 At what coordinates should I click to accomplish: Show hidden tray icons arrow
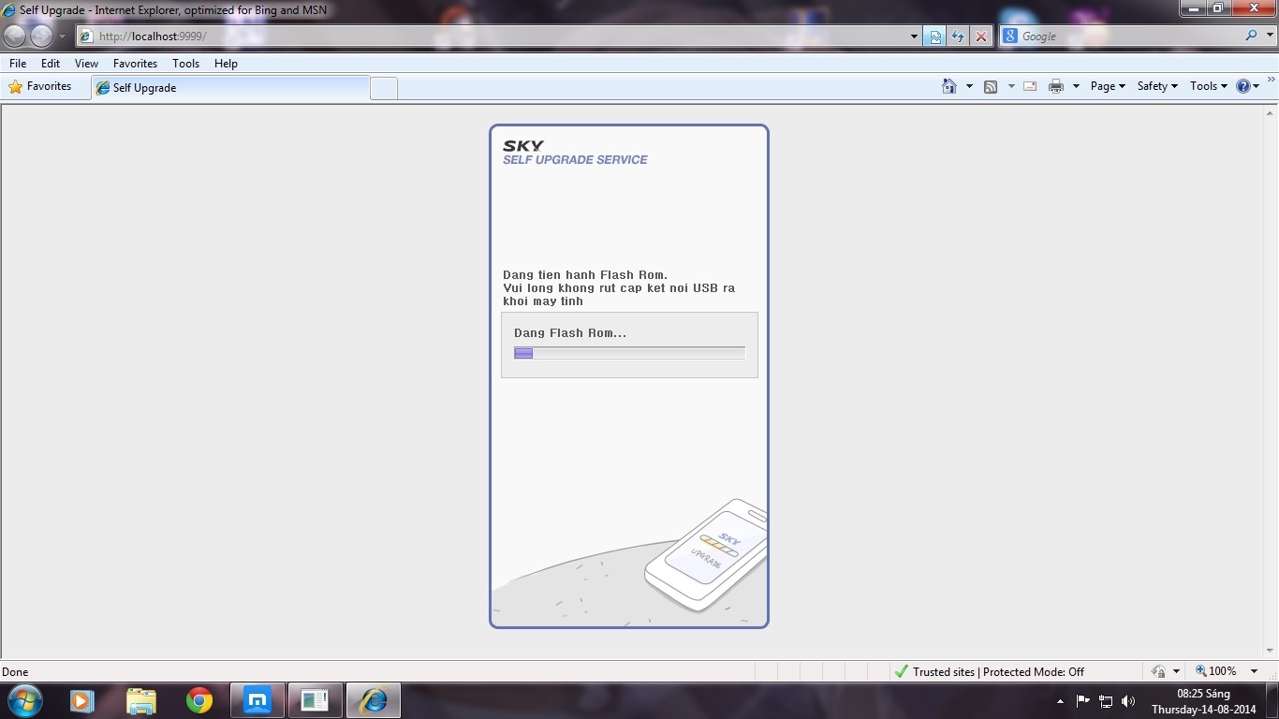(x=1060, y=701)
